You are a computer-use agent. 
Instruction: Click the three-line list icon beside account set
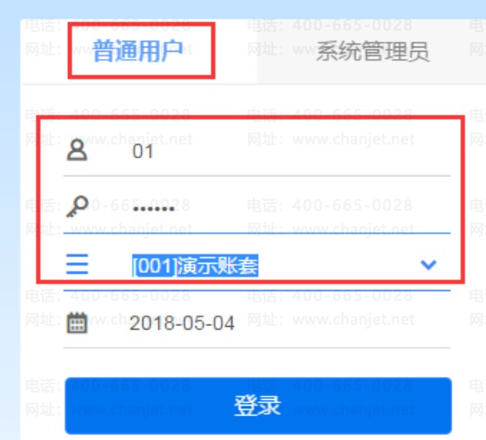[x=77, y=265]
